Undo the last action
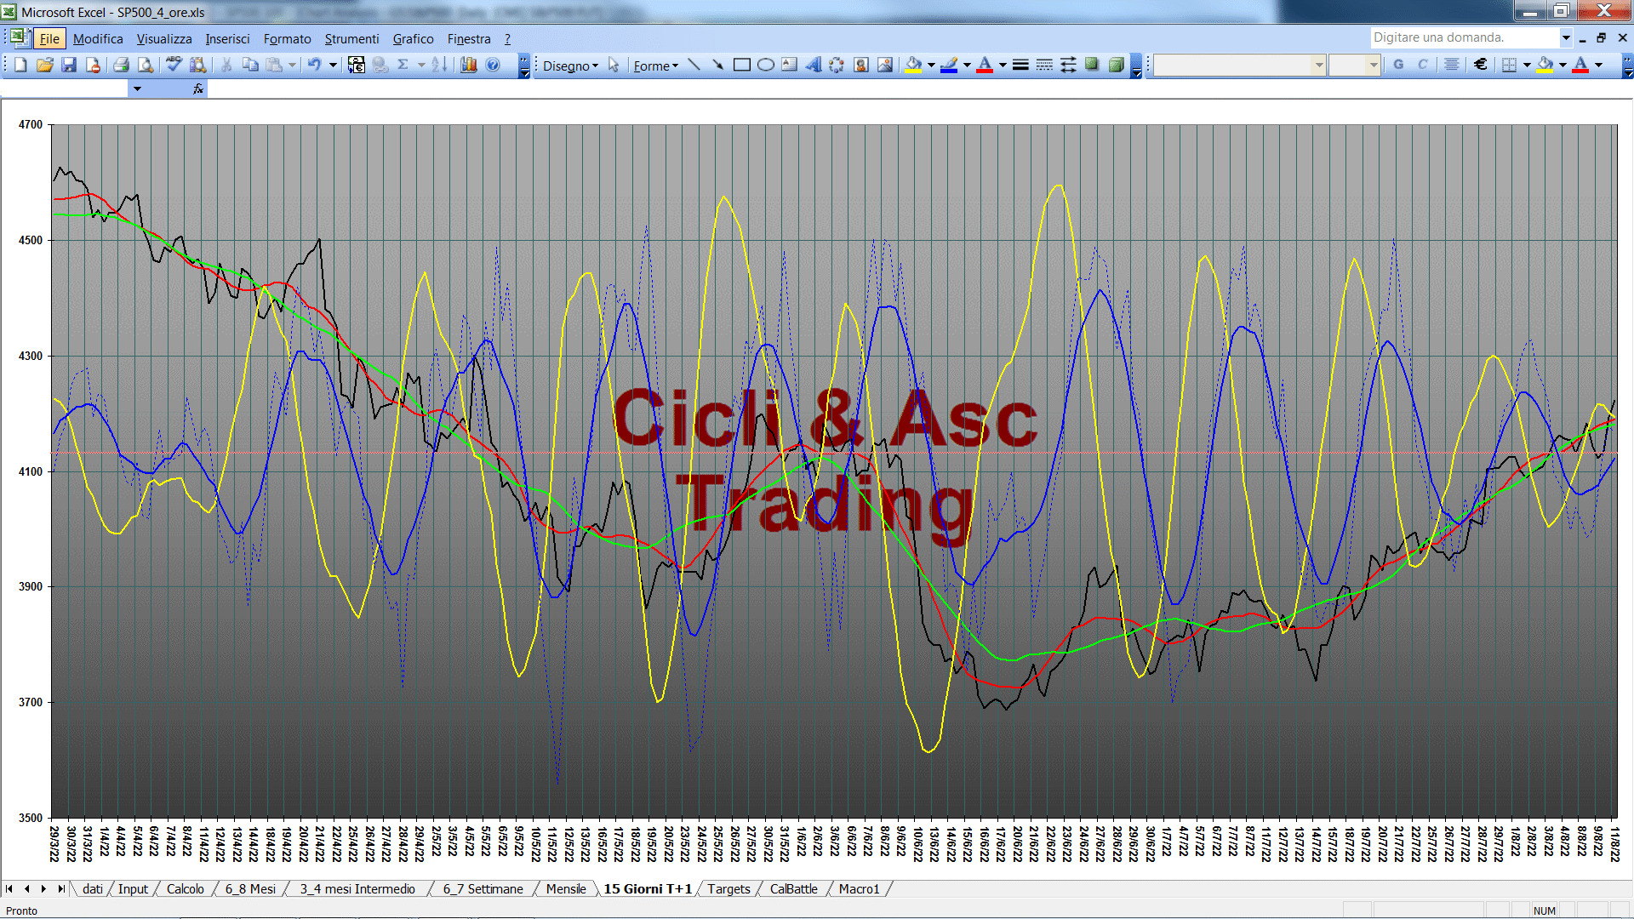 pyautogui.click(x=314, y=65)
